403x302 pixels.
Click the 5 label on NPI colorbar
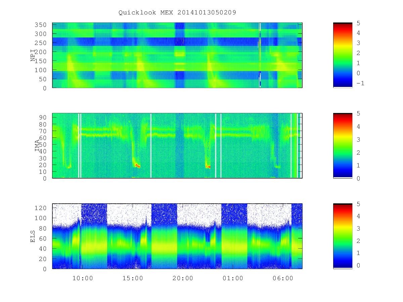(x=358, y=23)
